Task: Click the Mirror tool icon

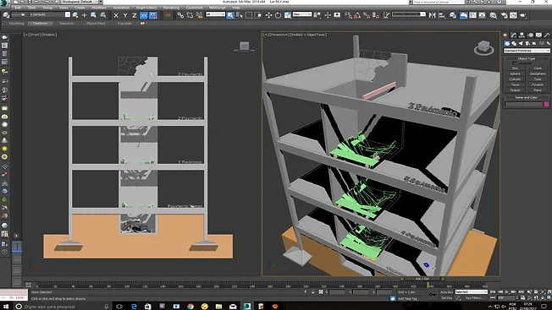Action: point(433,15)
